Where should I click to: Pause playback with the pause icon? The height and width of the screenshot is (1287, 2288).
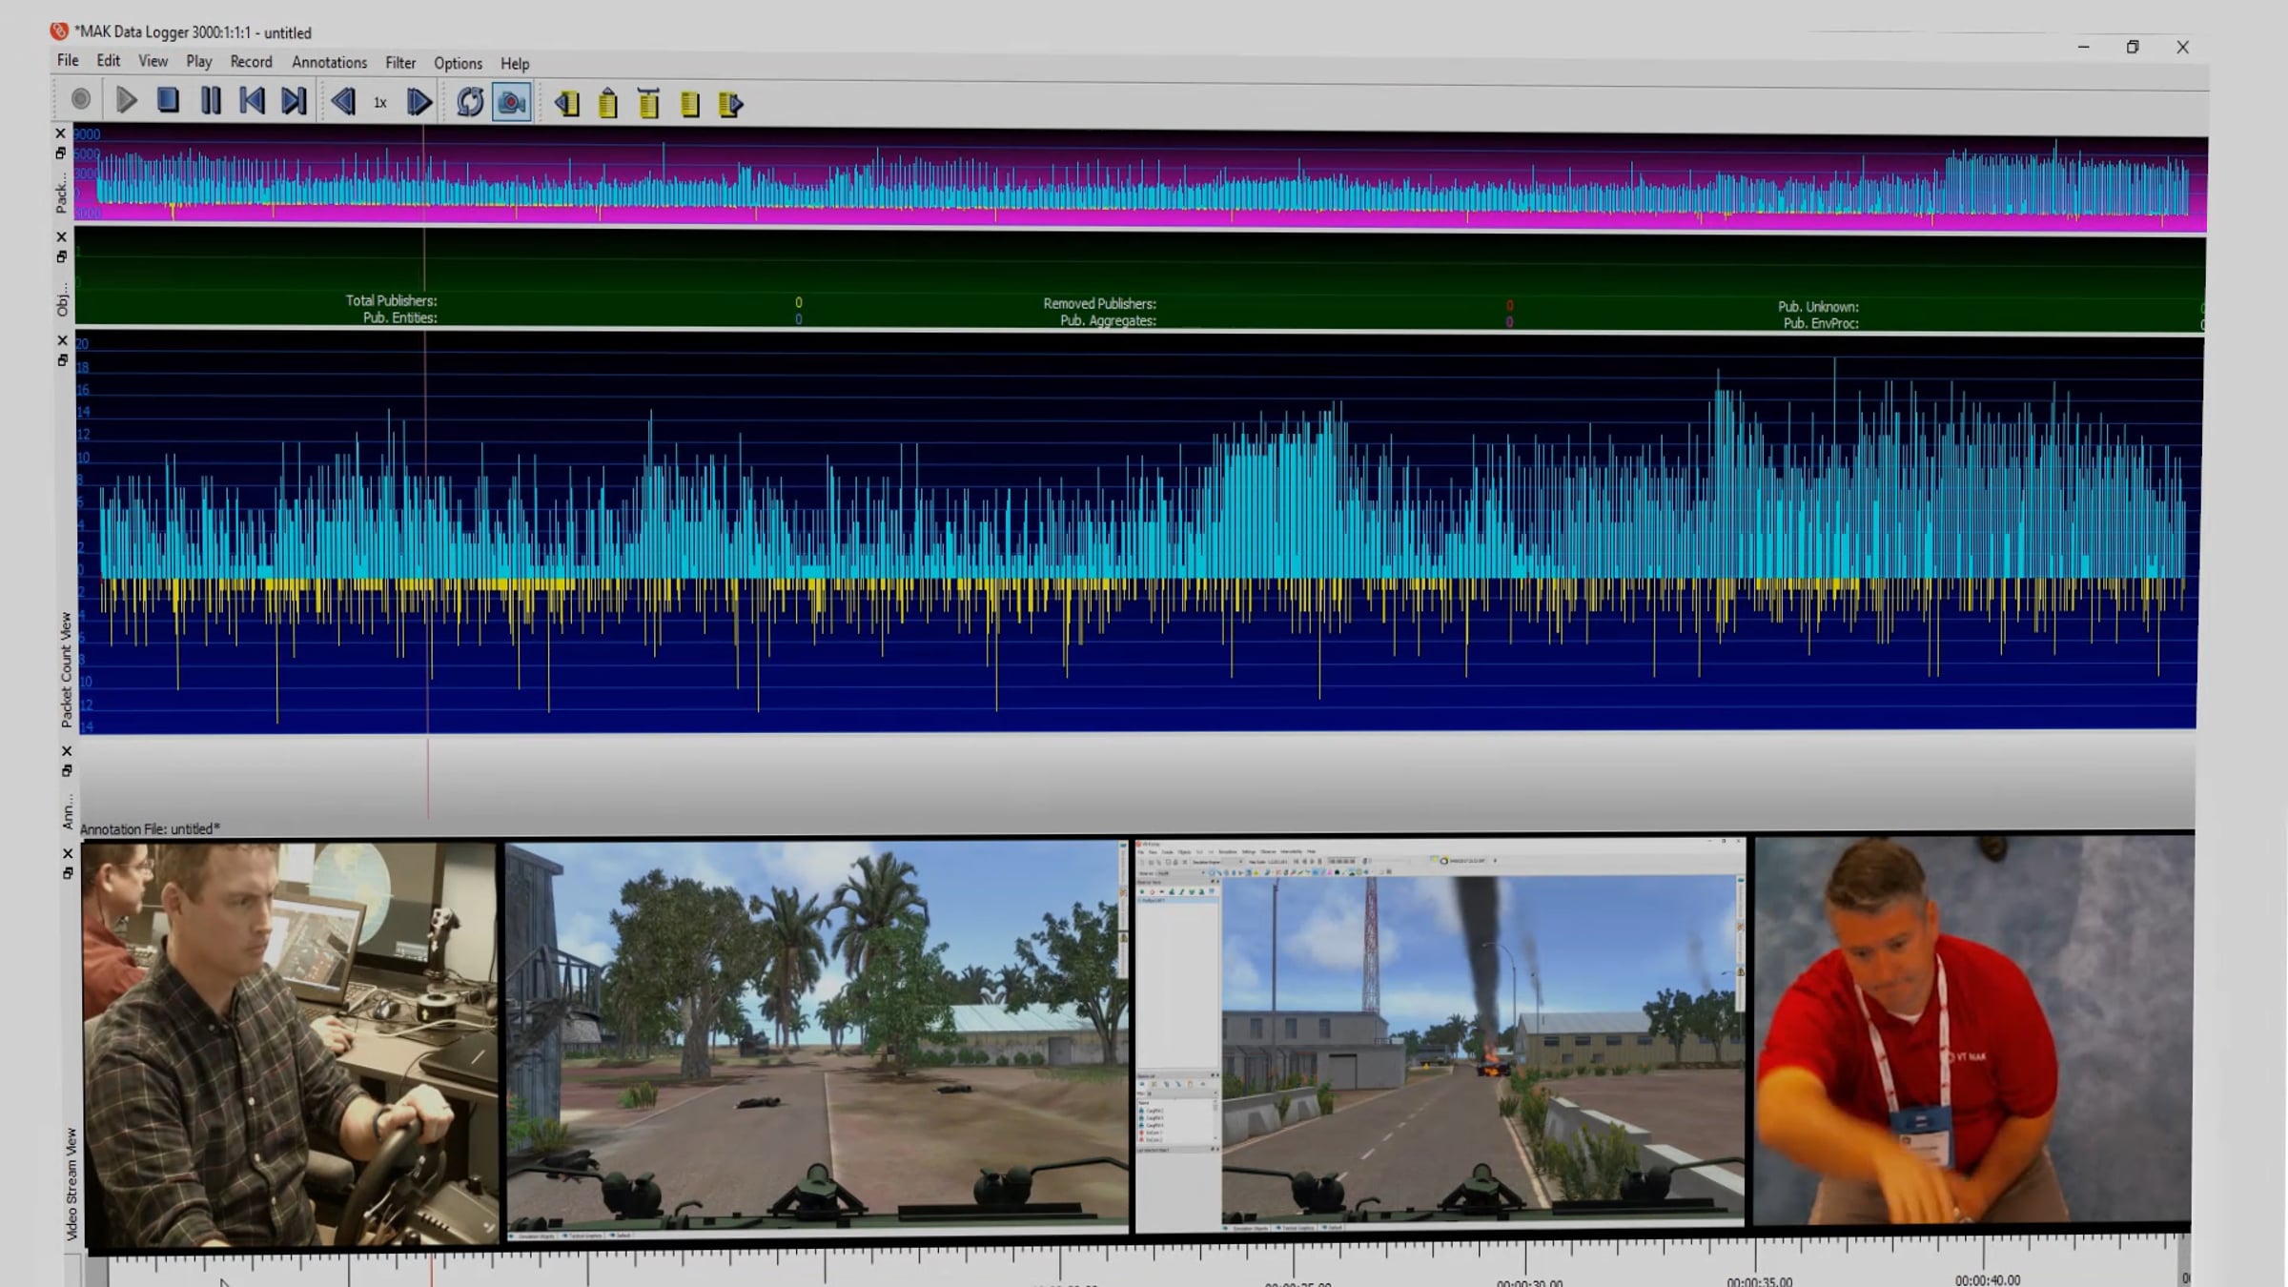click(210, 101)
